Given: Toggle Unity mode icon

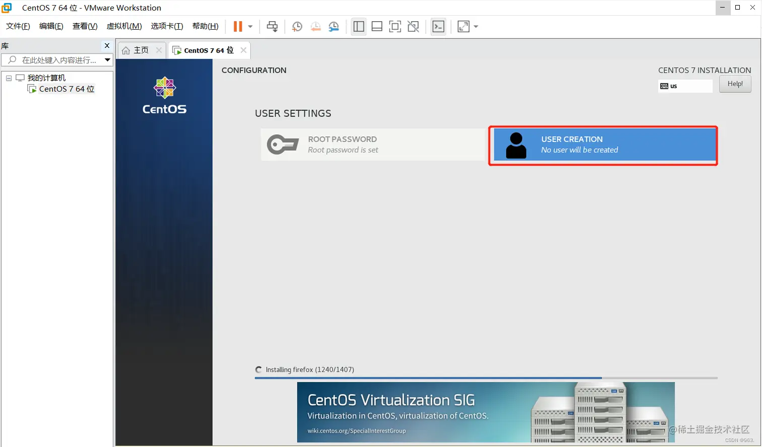Looking at the screenshot, I should [413, 26].
